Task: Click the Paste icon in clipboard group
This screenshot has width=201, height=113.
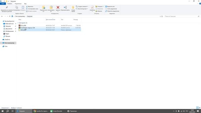Action: click(23, 8)
